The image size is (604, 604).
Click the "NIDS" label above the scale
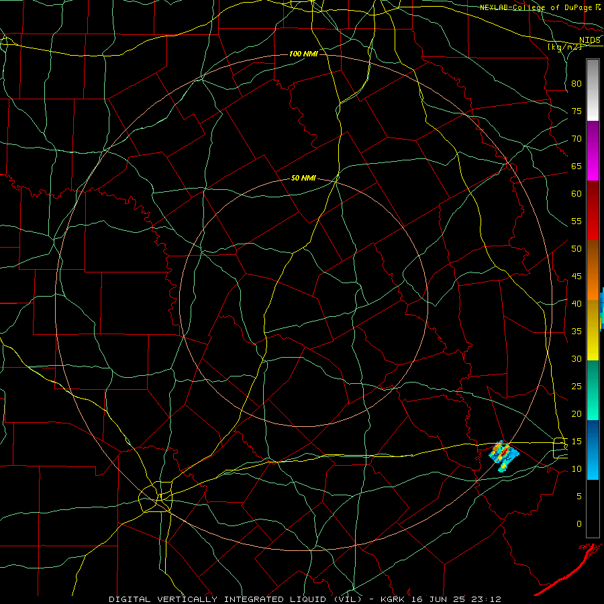(x=589, y=40)
